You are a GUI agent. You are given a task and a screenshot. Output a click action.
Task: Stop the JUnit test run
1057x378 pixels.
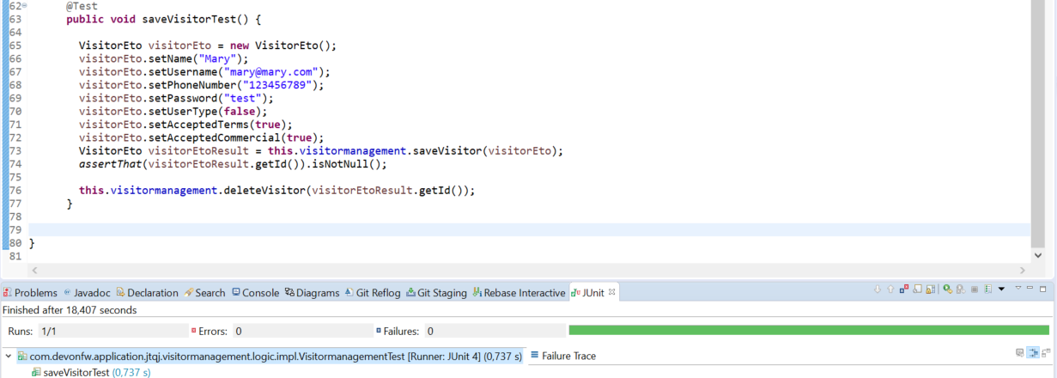975,290
